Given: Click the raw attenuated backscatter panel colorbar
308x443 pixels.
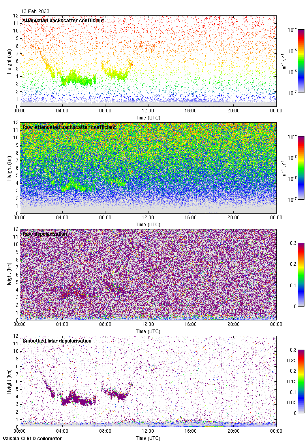Looking at the screenshot, I should tap(300, 168).
